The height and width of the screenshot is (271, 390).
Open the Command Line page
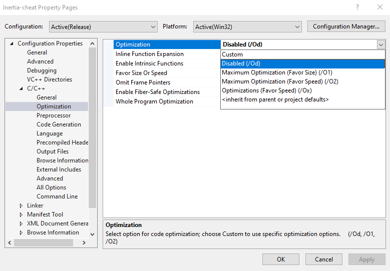57,196
